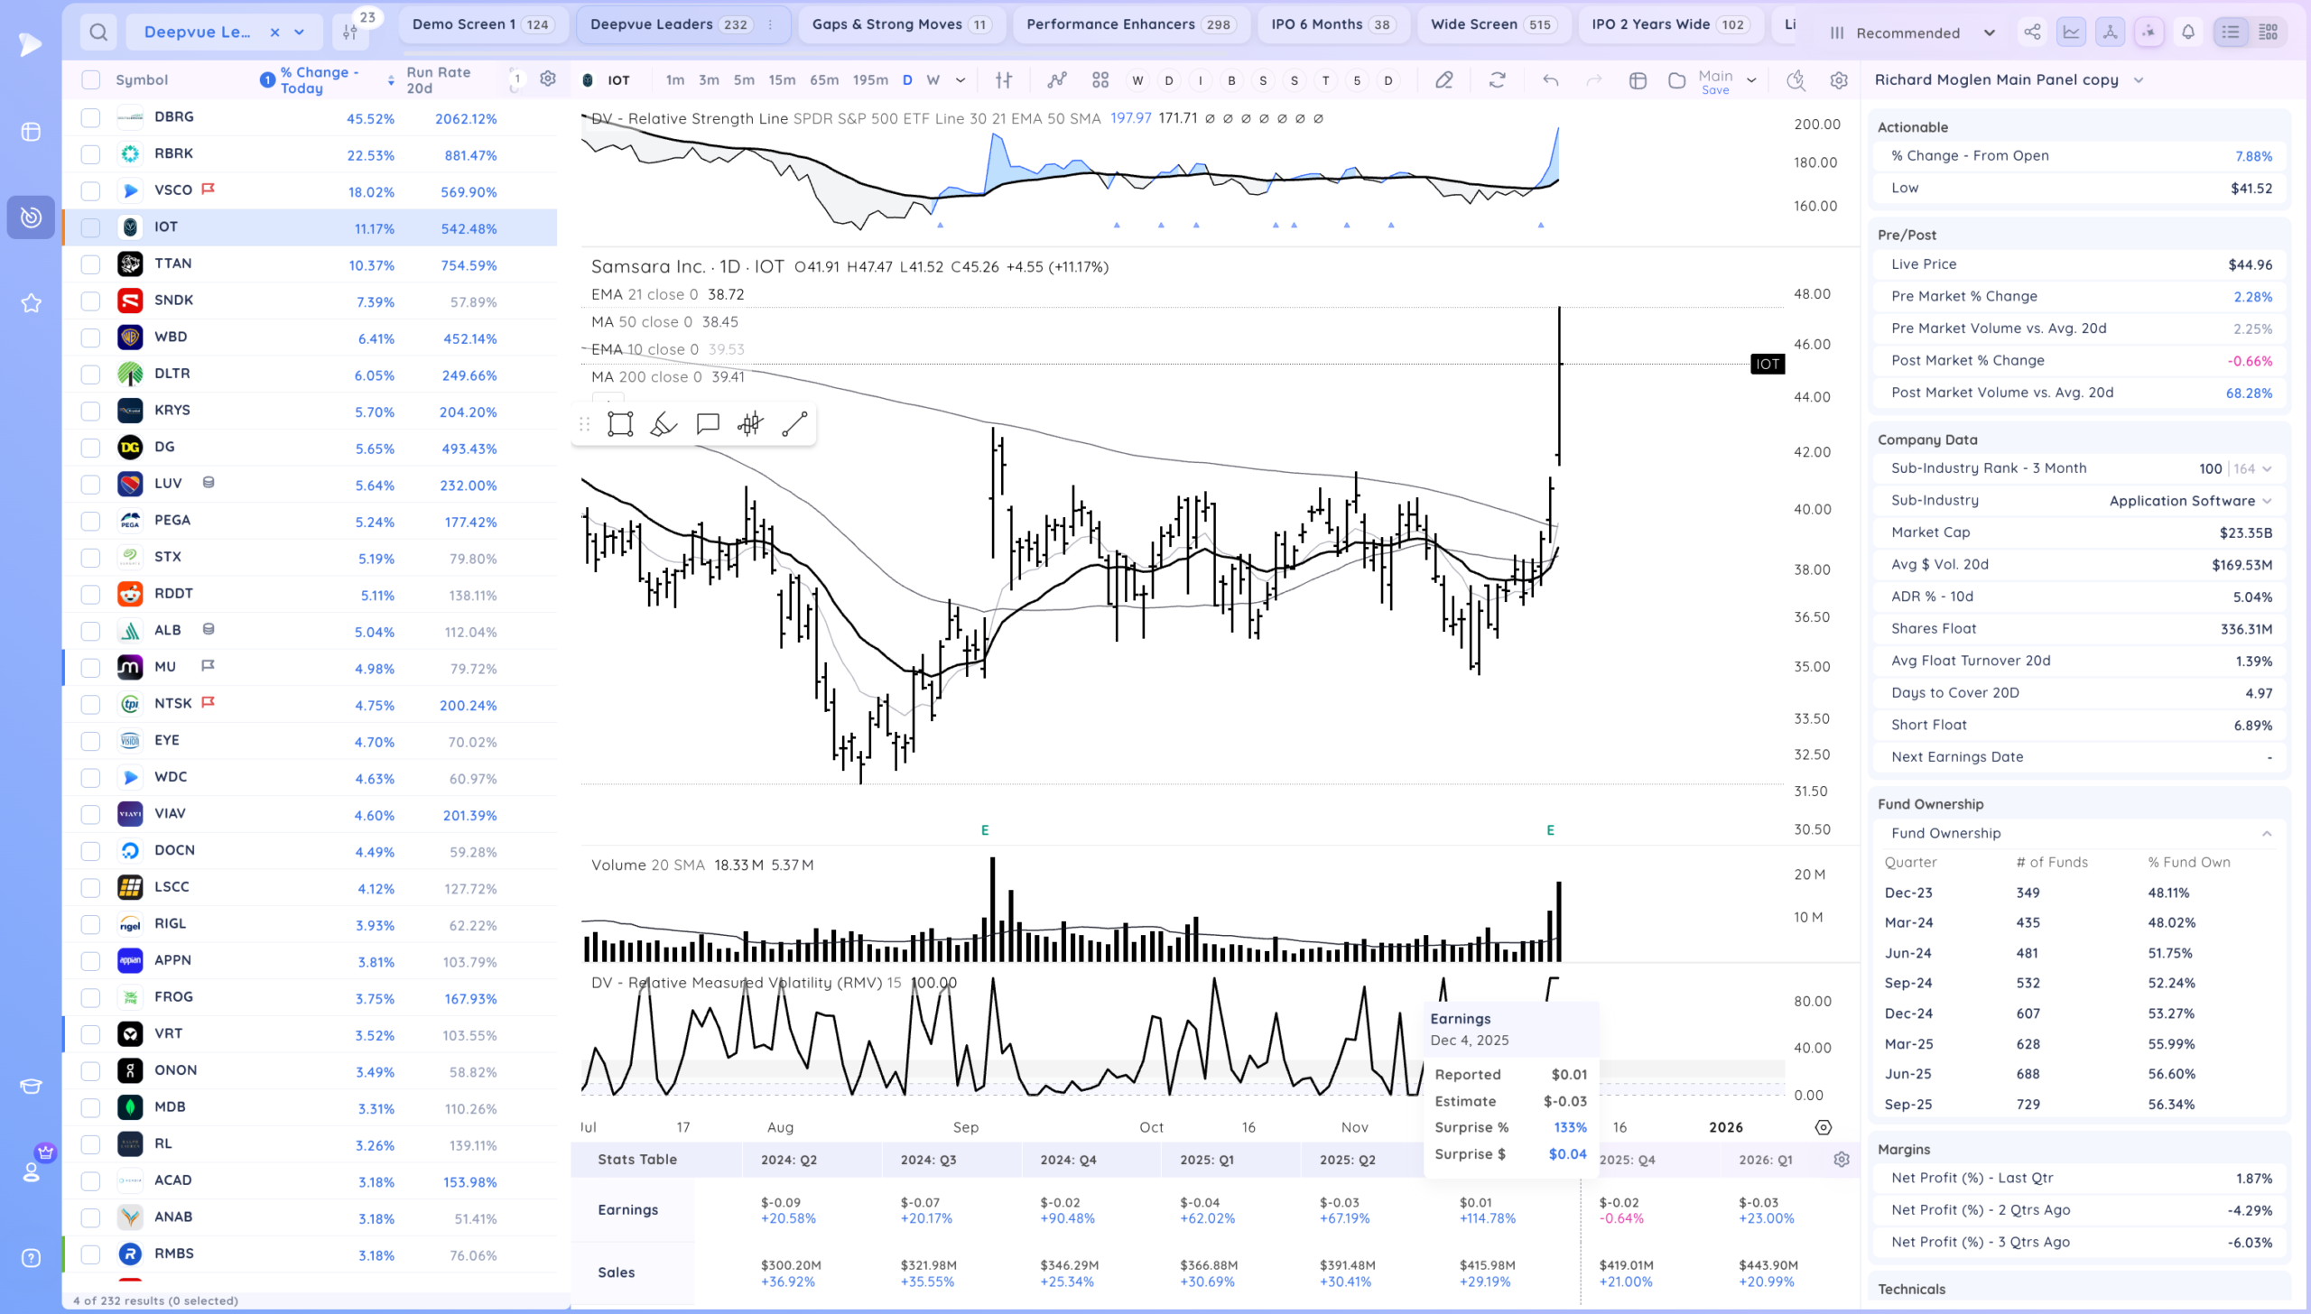
Task: Open the alerts bell icon
Action: (2188, 32)
